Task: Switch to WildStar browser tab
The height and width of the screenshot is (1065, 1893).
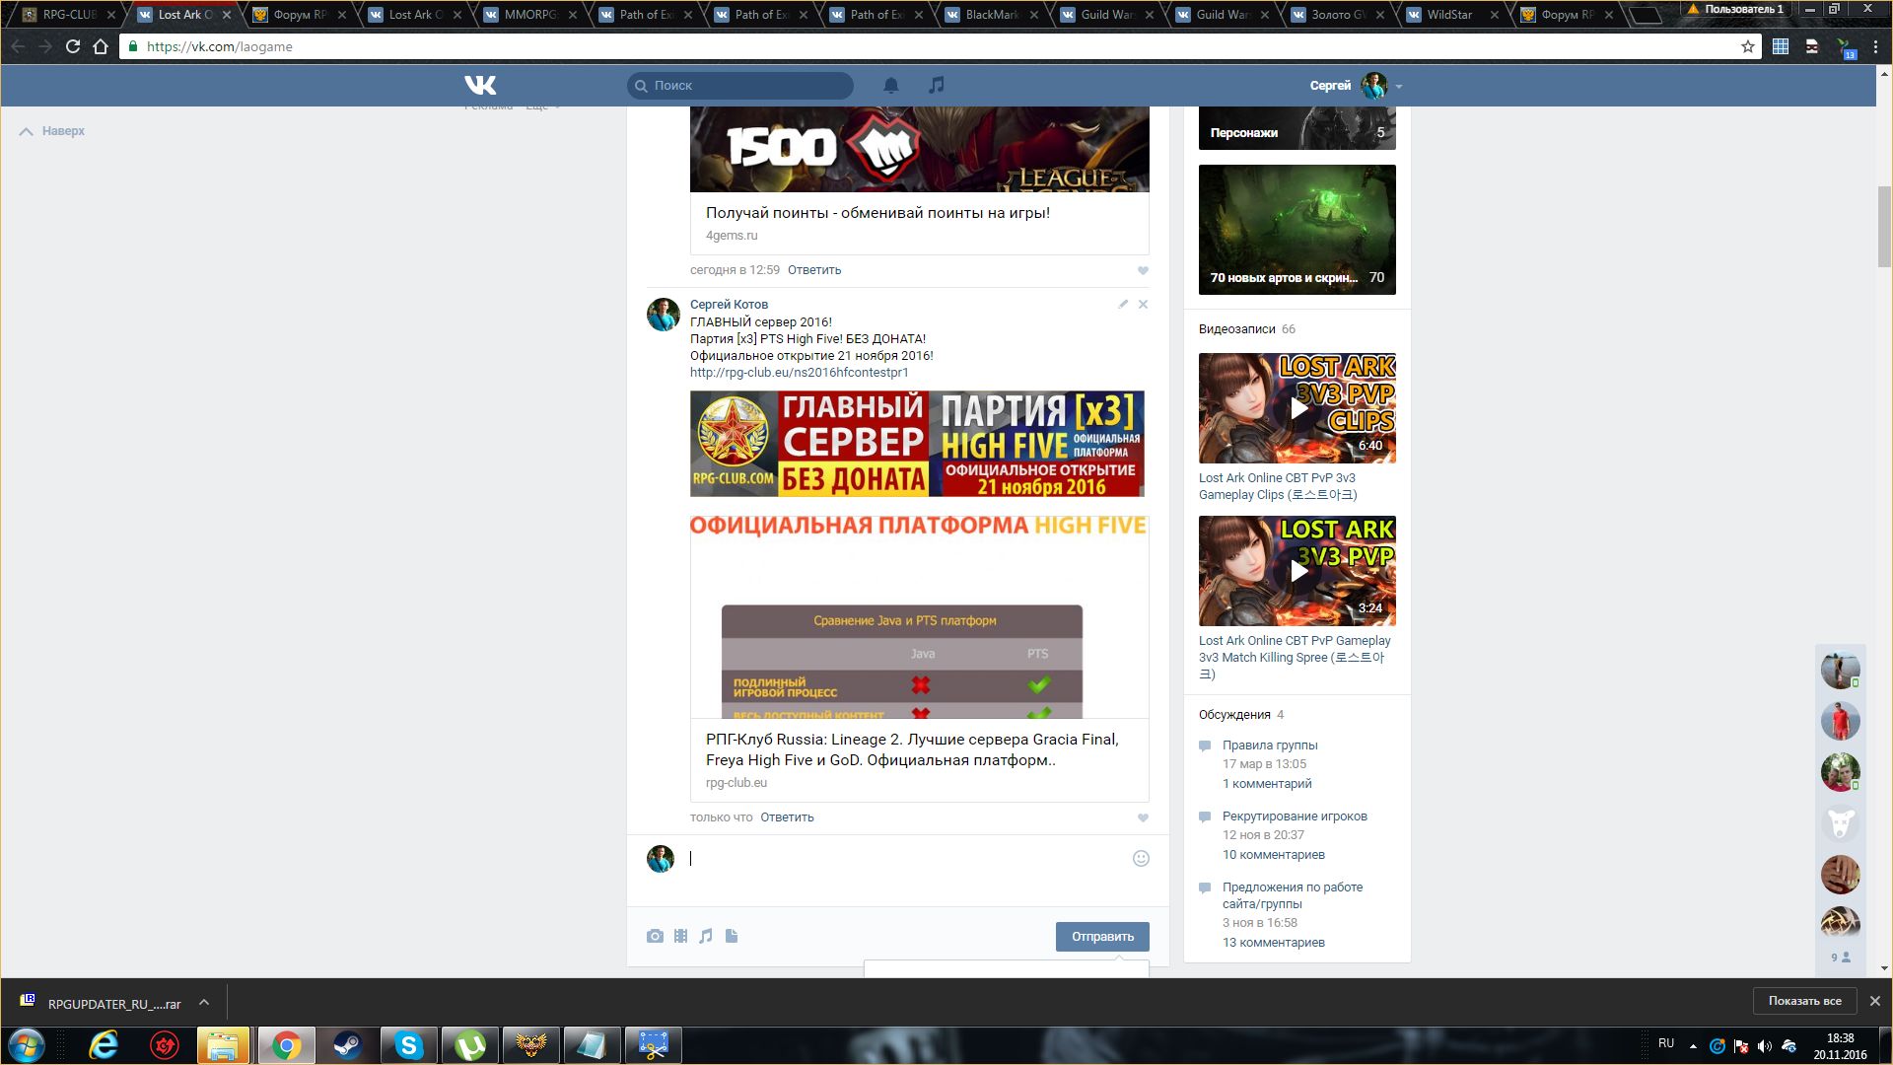Action: click(x=1449, y=15)
